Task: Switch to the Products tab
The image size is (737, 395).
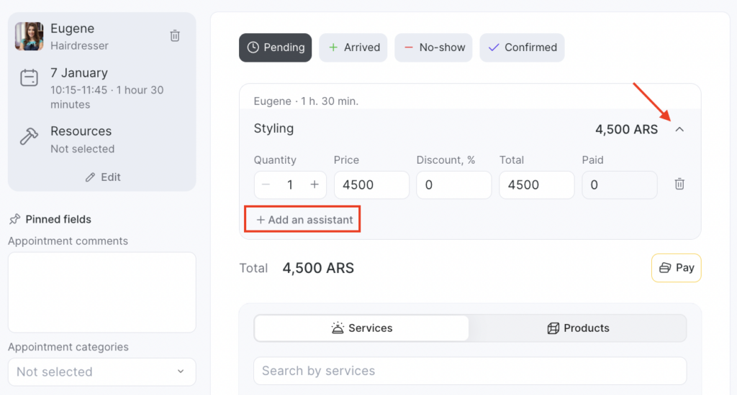Action: pyautogui.click(x=577, y=328)
